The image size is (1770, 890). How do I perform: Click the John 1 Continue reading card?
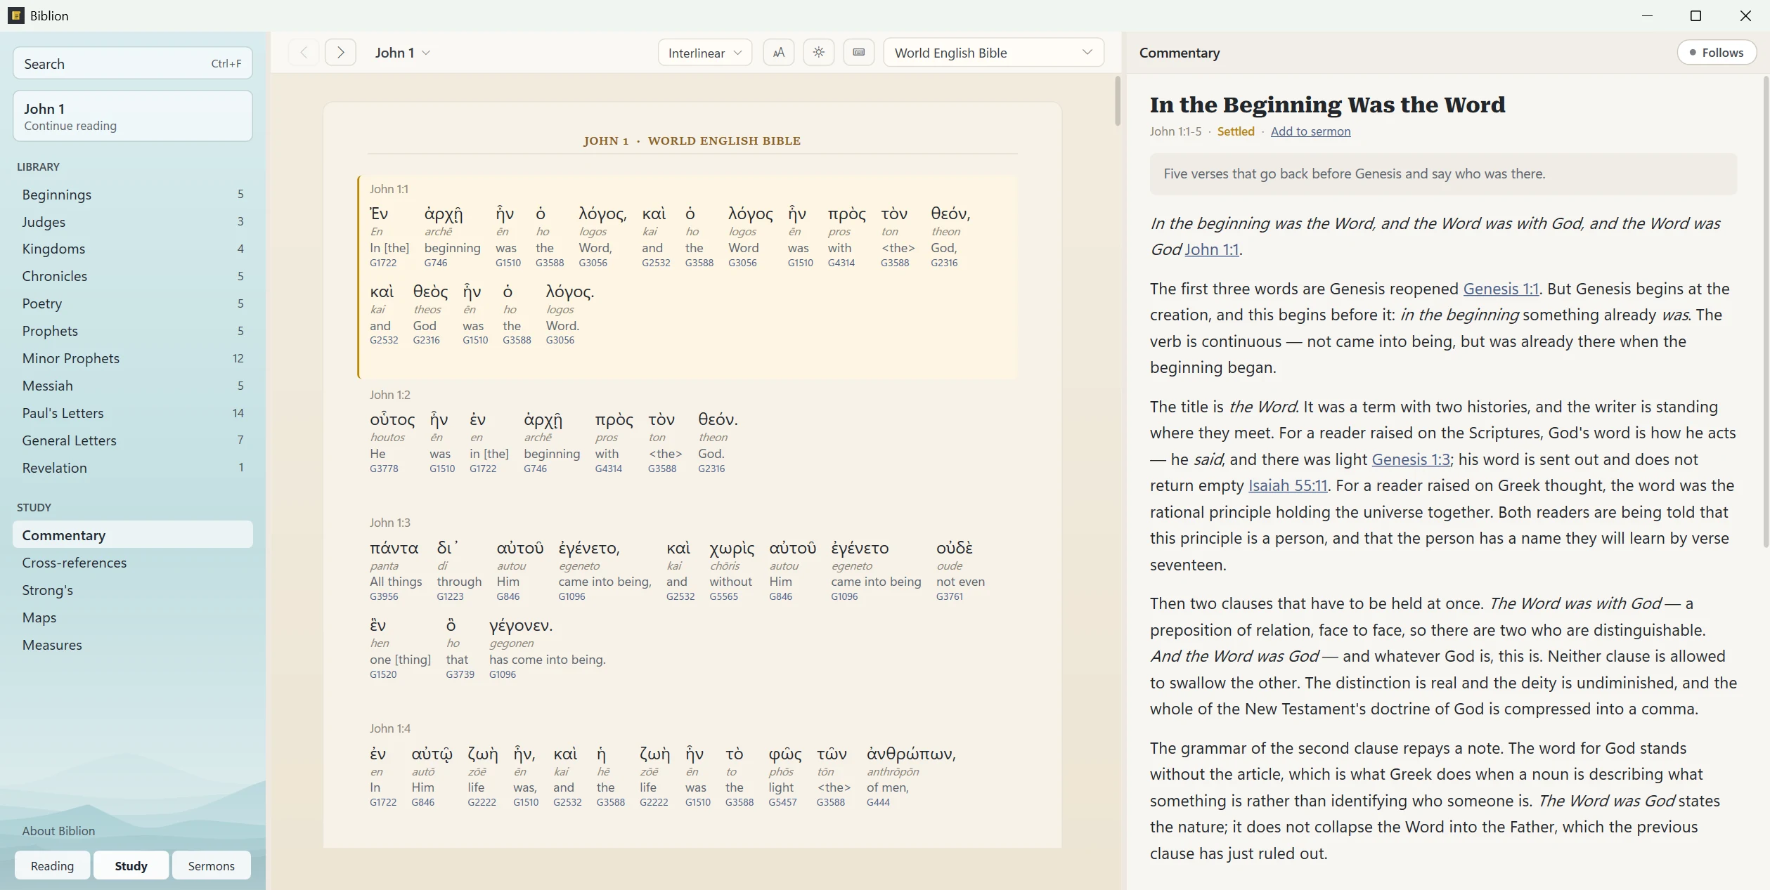coord(133,116)
